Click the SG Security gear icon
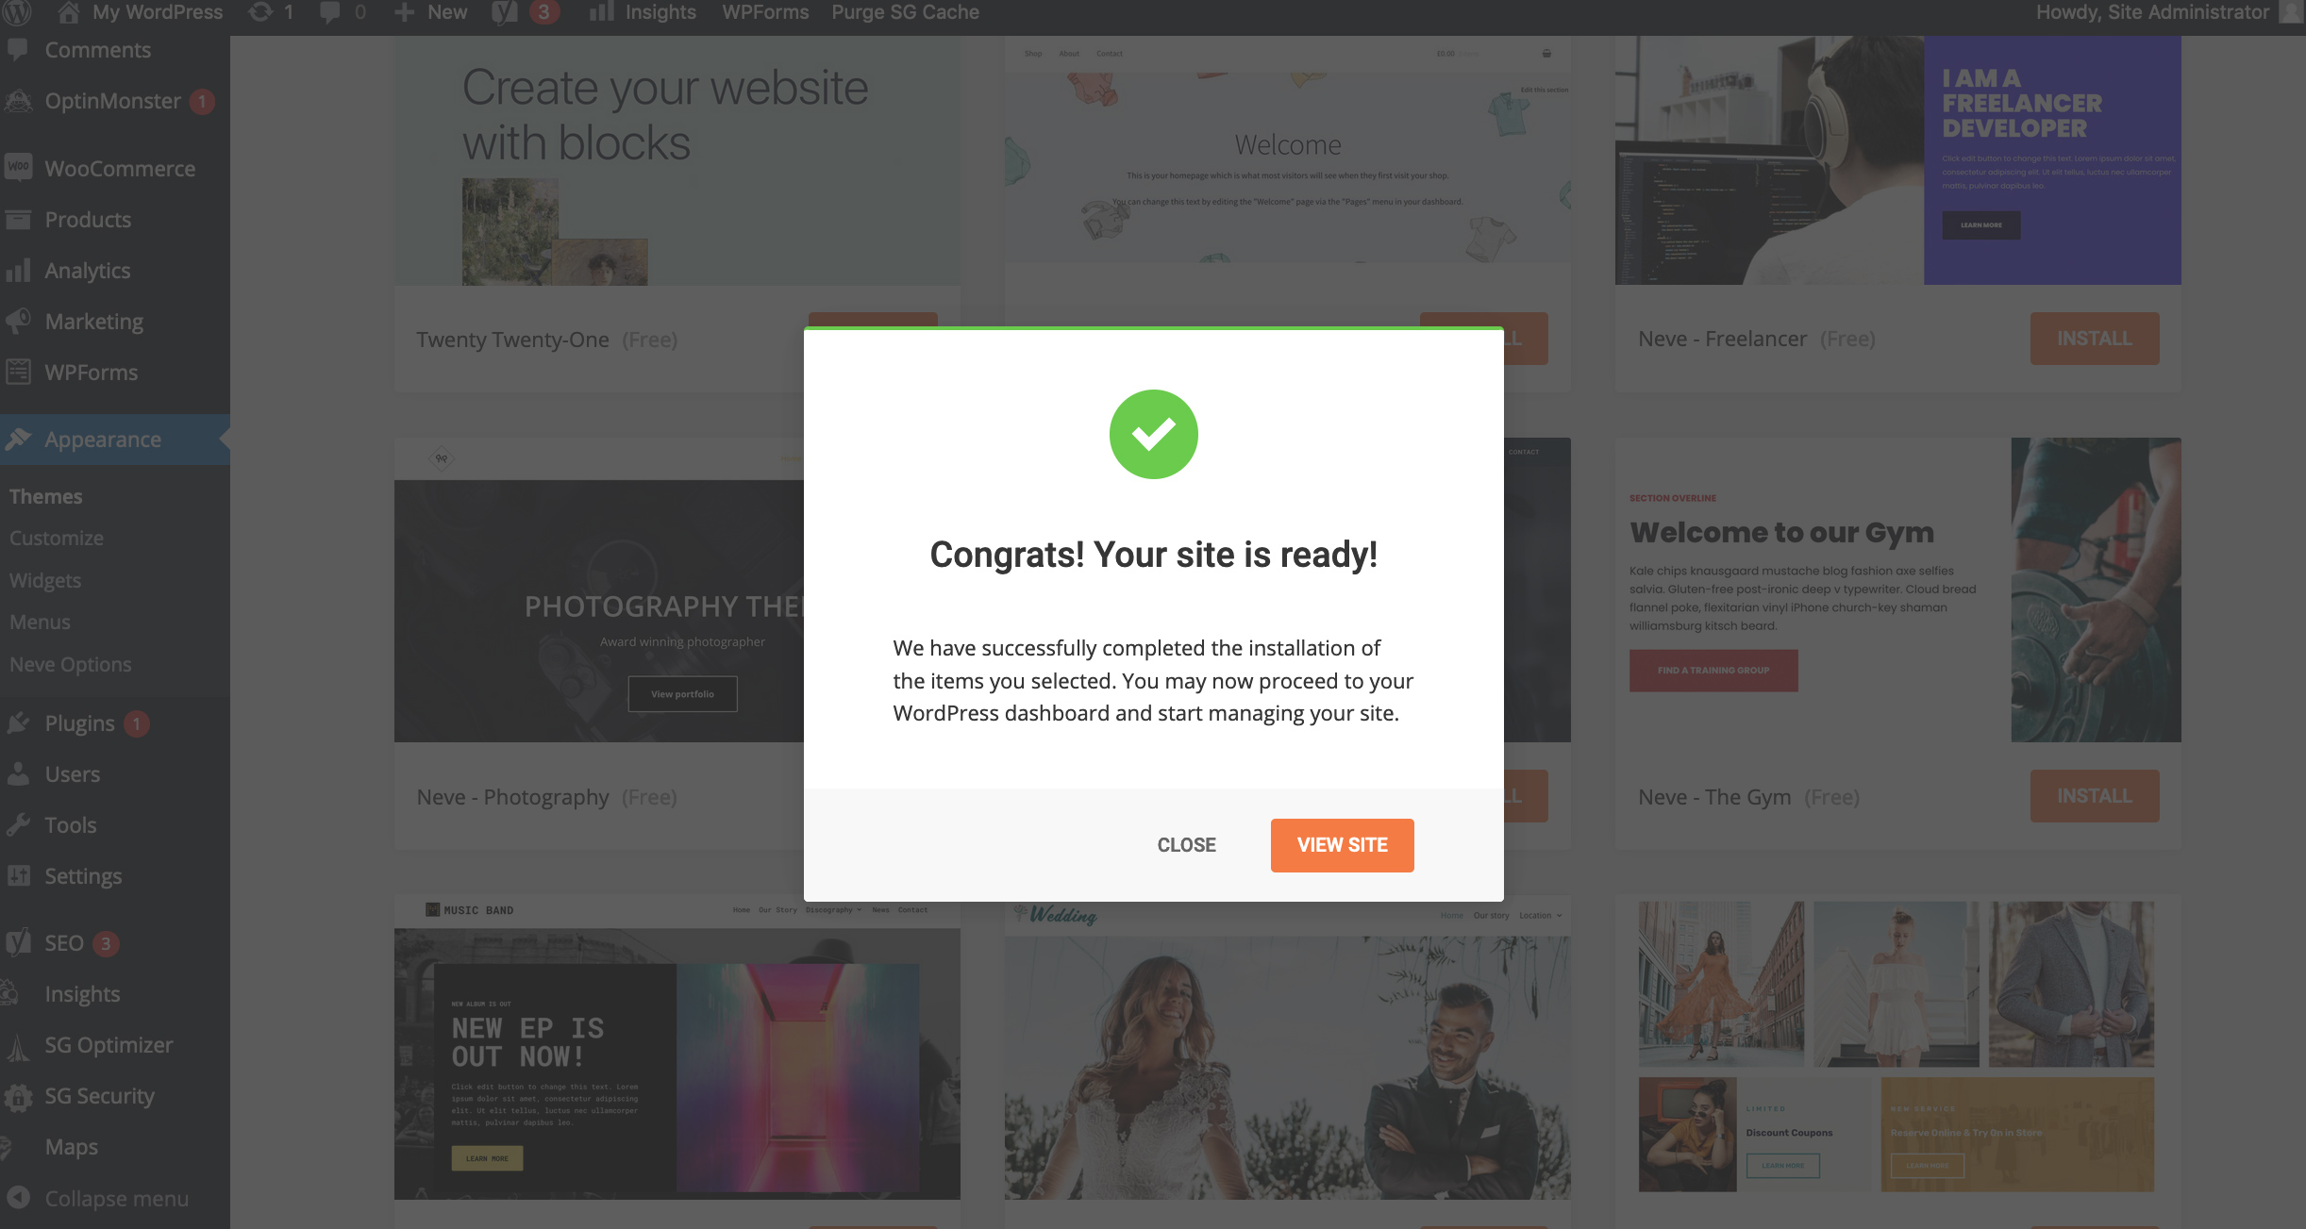This screenshot has width=2306, height=1229. (18, 1096)
